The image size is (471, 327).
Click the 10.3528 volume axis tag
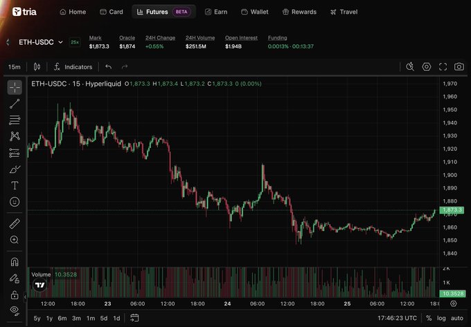452,293
